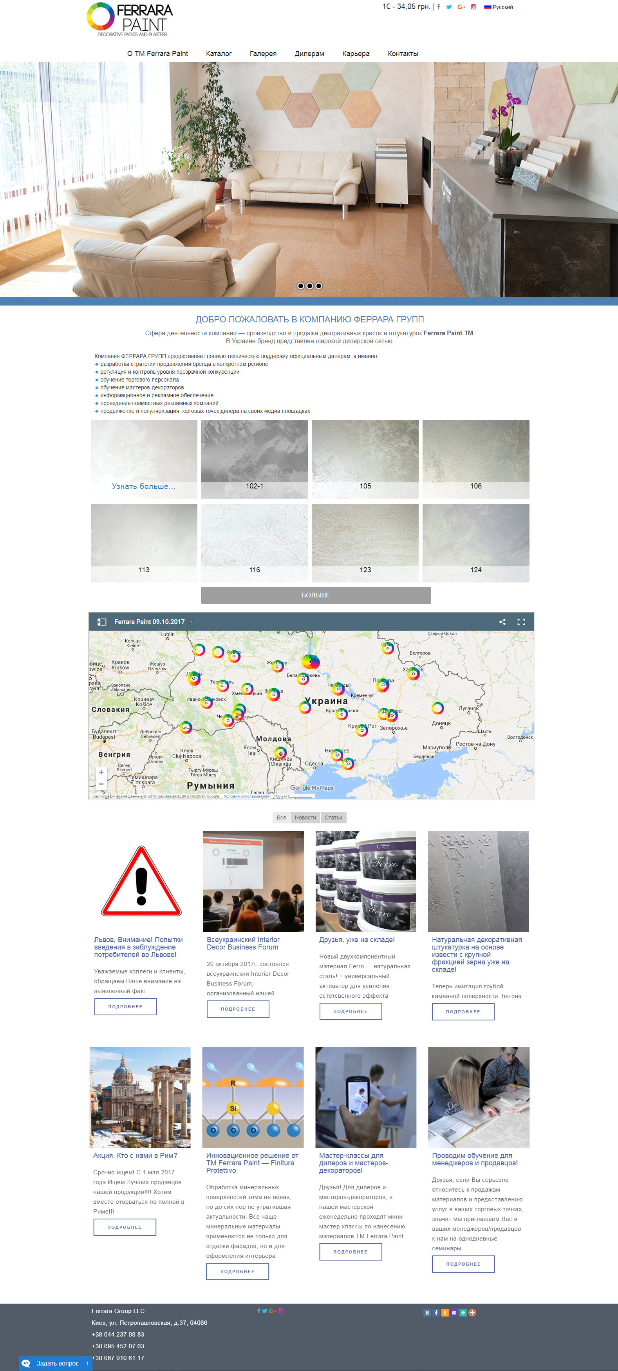Viewport: 618px width, 1371px height.
Task: Open Twitter link in top header
Action: [449, 7]
